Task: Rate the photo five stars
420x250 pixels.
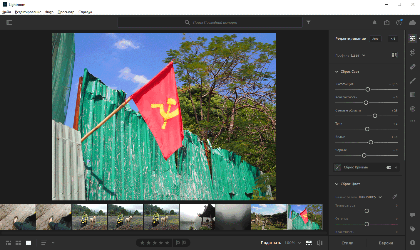Action: [x=167, y=243]
